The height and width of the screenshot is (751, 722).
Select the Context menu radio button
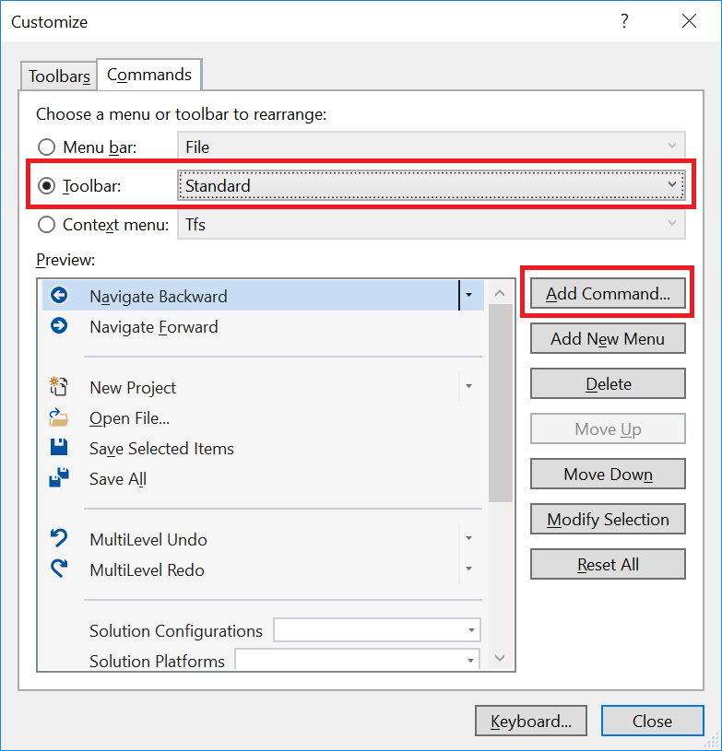pos(45,224)
